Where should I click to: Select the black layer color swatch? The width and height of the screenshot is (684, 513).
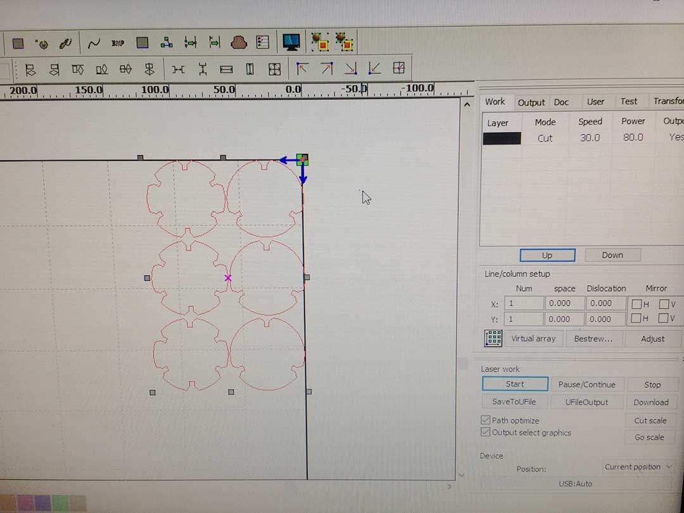pos(502,138)
